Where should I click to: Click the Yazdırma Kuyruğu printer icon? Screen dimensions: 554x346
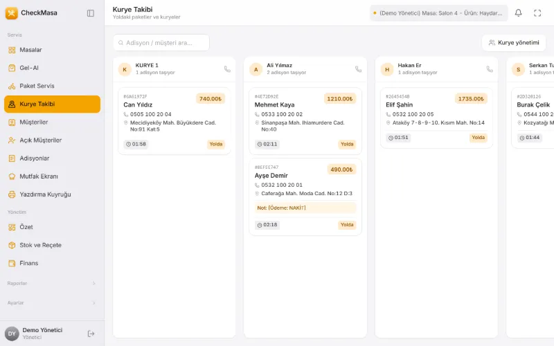[x=12, y=194]
